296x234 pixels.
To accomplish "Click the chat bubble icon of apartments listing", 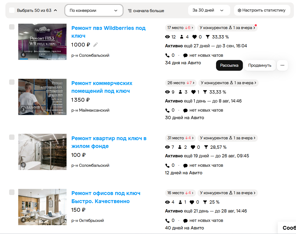I will point(185,165).
